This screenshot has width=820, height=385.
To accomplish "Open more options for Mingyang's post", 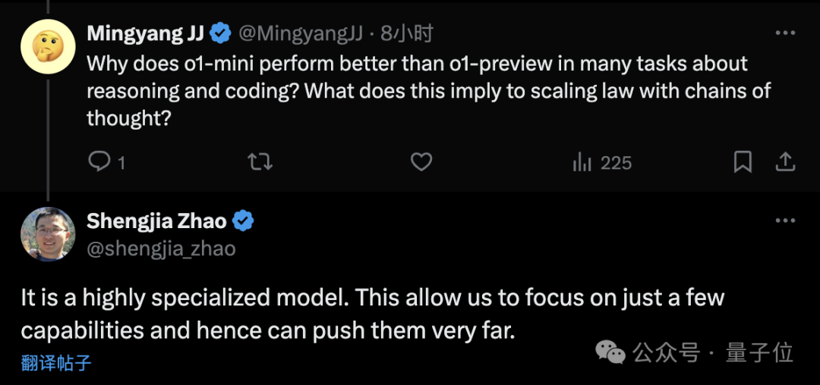I will [x=785, y=33].
